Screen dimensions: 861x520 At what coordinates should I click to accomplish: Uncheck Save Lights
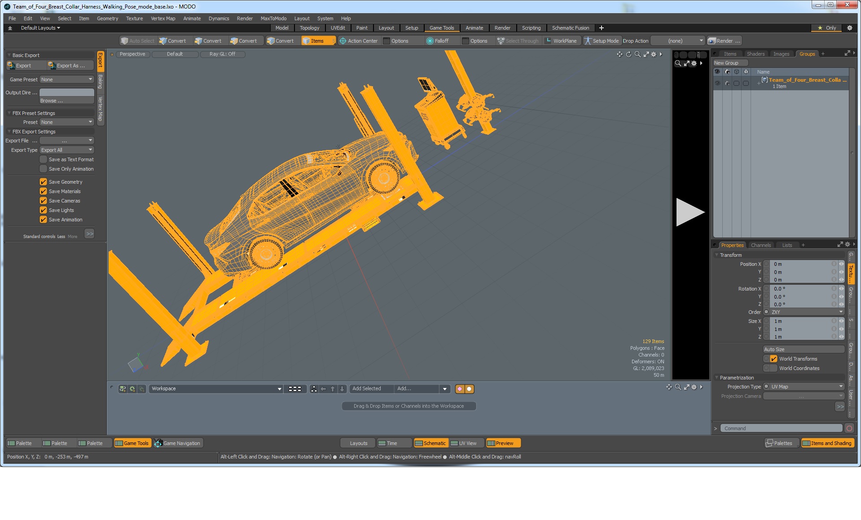tap(44, 210)
